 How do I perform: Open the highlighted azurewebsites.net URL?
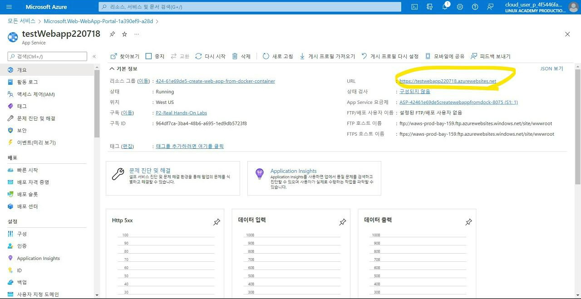(x=447, y=81)
